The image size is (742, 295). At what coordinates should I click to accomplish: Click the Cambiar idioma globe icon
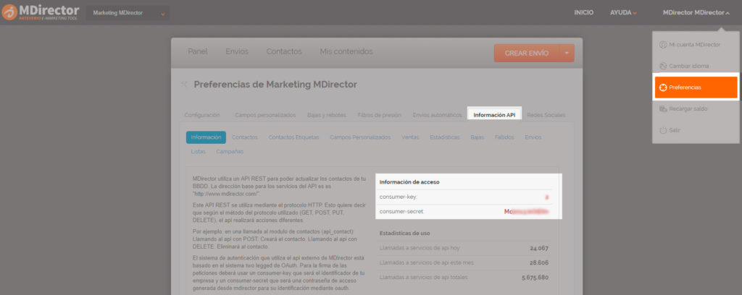(662, 66)
